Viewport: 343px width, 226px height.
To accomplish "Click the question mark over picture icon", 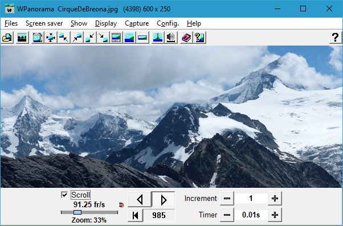I will point(199,38).
